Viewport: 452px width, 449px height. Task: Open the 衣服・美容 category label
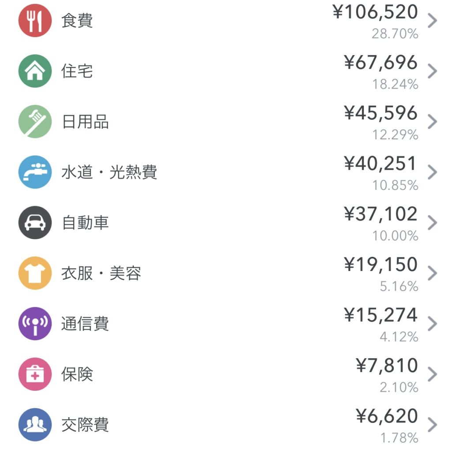click(x=101, y=273)
